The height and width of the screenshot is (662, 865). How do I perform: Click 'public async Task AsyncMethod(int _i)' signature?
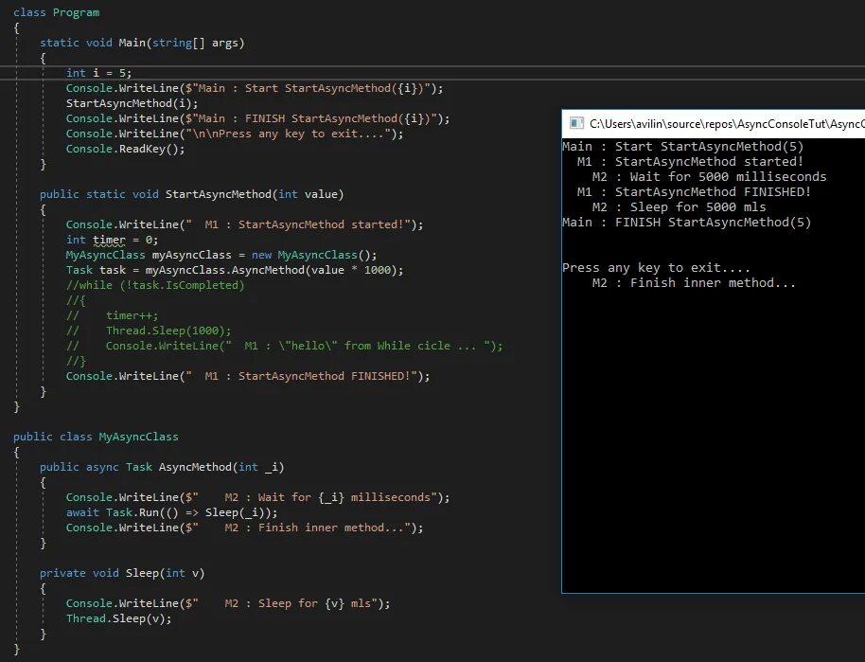(162, 467)
